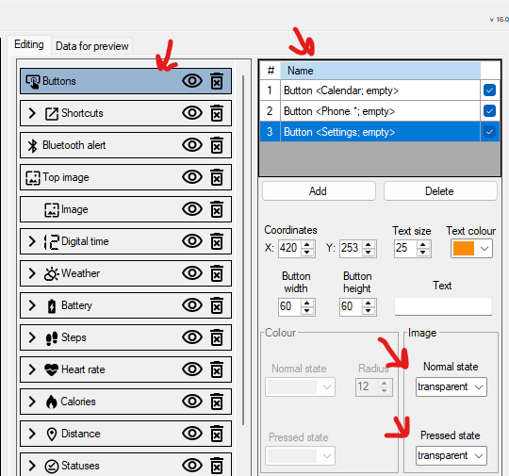Switch to Data for preview tab
The image size is (509, 476).
click(91, 46)
